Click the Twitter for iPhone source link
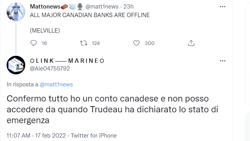The height and width of the screenshot is (141, 250). [x=94, y=136]
